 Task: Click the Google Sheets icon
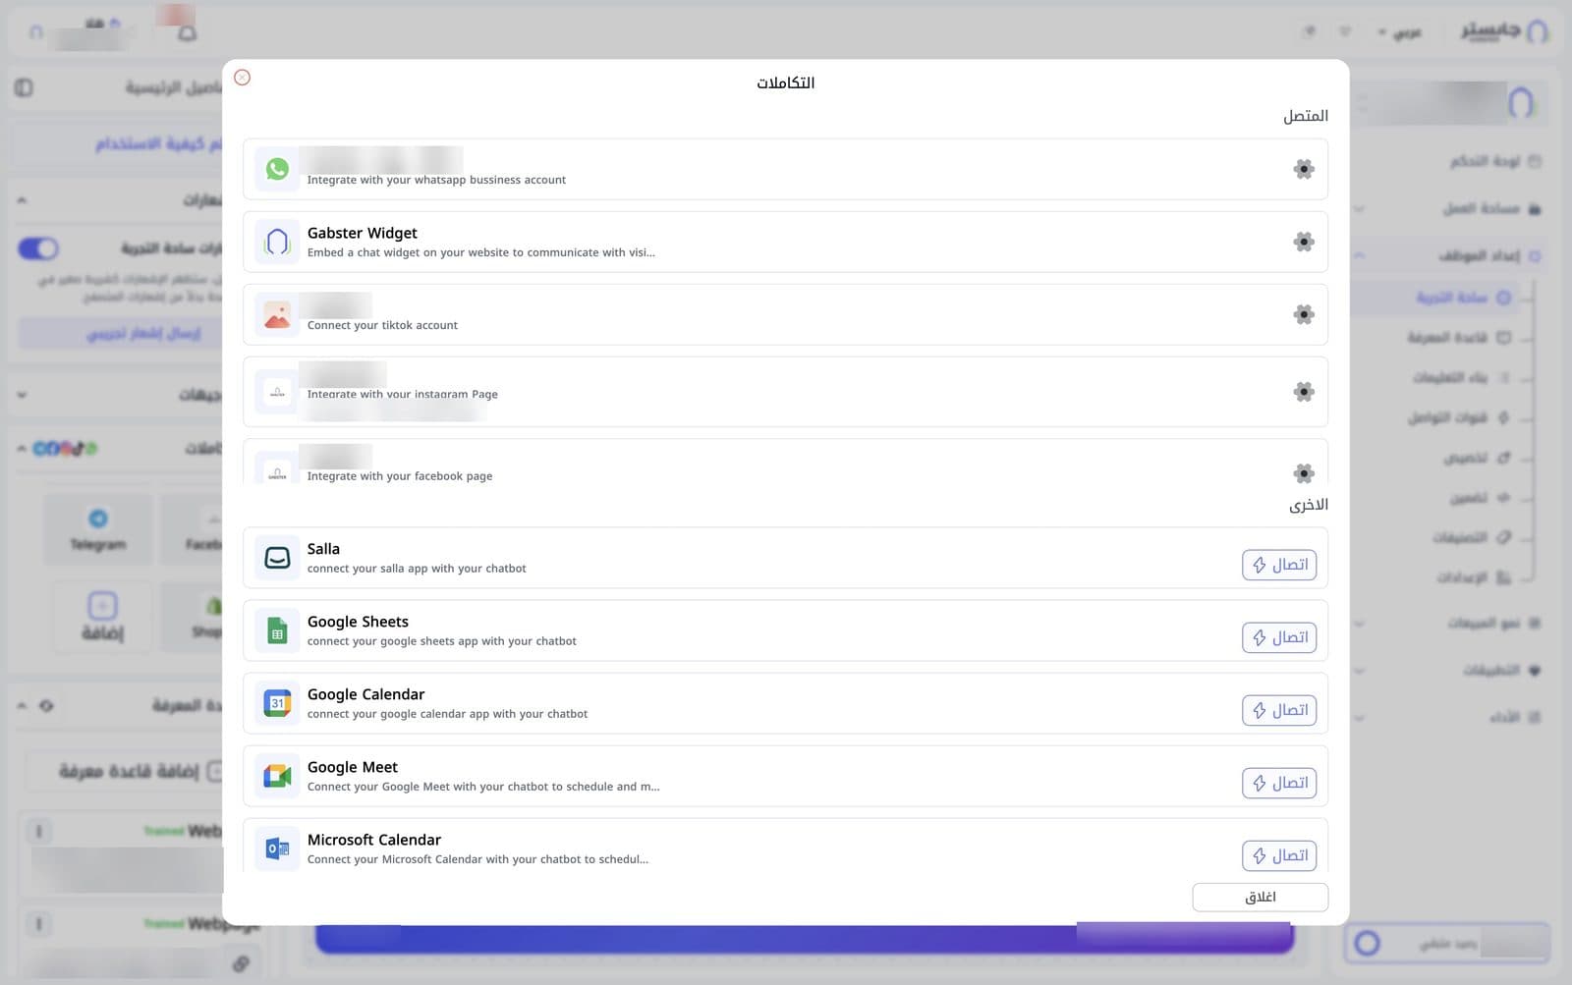coord(277,630)
